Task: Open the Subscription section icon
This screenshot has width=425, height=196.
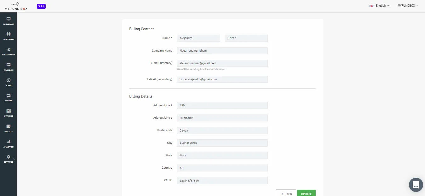Action: coord(9,49)
